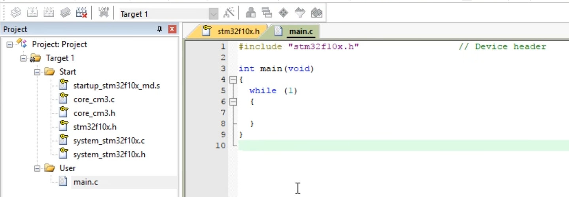Click the Batch Build icon

pos(65,13)
